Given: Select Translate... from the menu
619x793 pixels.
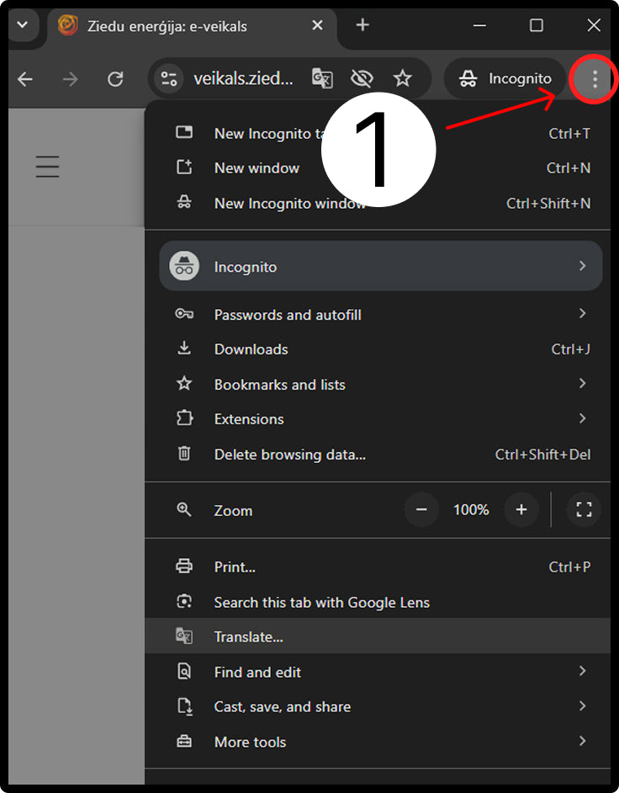Looking at the screenshot, I should point(249,637).
